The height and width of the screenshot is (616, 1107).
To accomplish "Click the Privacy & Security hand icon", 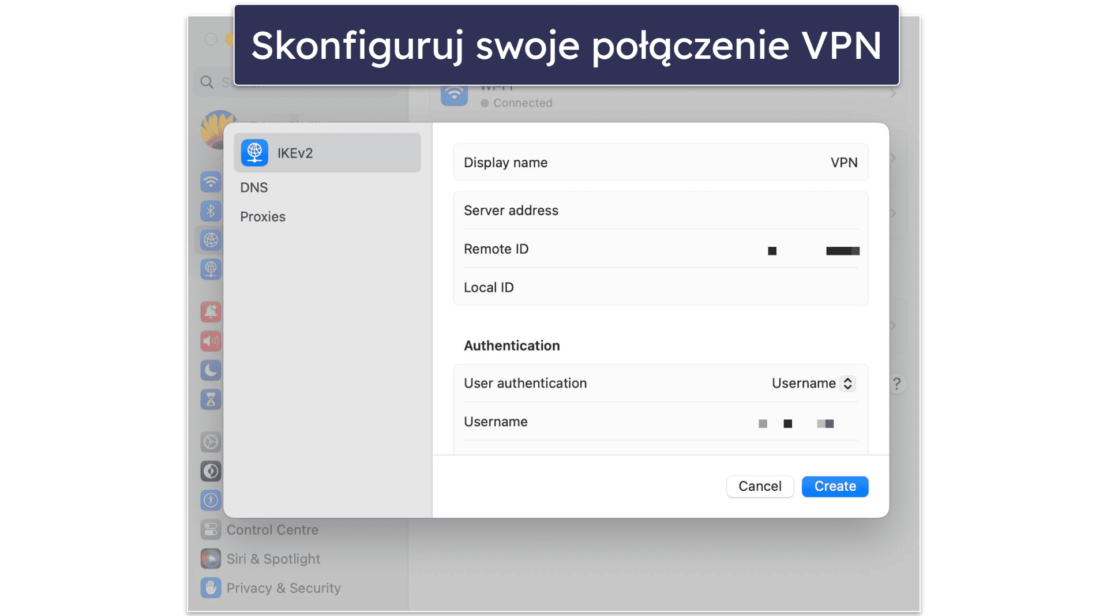I will coord(211,588).
